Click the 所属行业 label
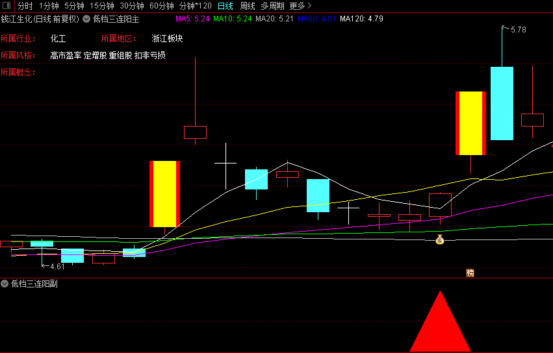Viewport: 553px width, 353px height. pyautogui.click(x=18, y=39)
